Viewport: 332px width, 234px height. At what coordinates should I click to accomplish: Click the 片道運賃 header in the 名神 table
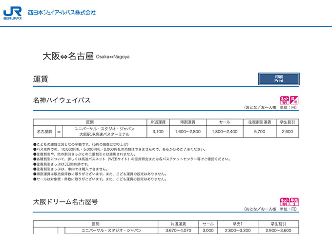click(x=158, y=122)
